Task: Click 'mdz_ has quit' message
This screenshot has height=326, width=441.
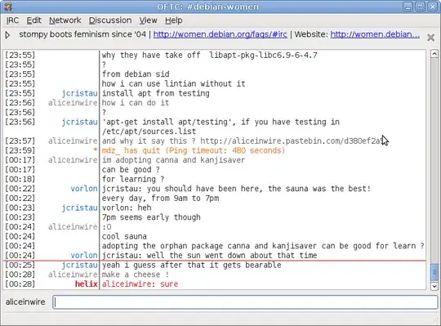Action: click(x=194, y=150)
